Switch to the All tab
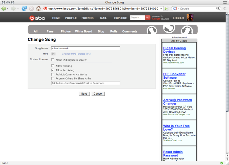Screen dimensions: 229x165 [35, 31]
